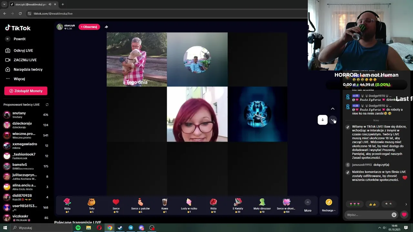Select ZACZNIJ LIVE in sidebar

(x=21, y=60)
